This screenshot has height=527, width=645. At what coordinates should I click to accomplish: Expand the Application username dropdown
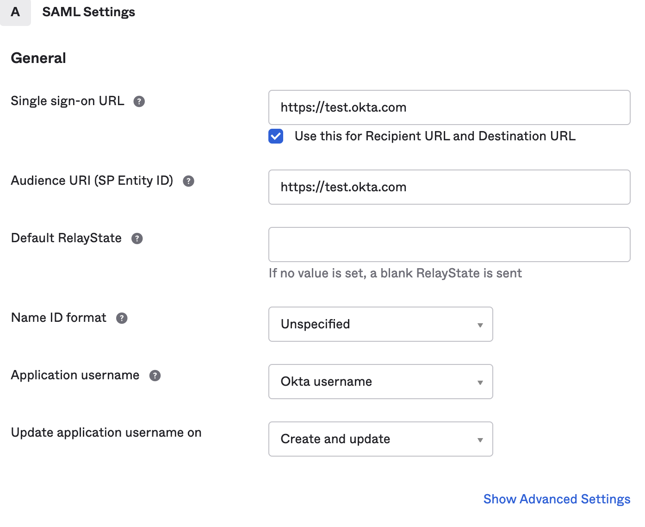tap(380, 382)
